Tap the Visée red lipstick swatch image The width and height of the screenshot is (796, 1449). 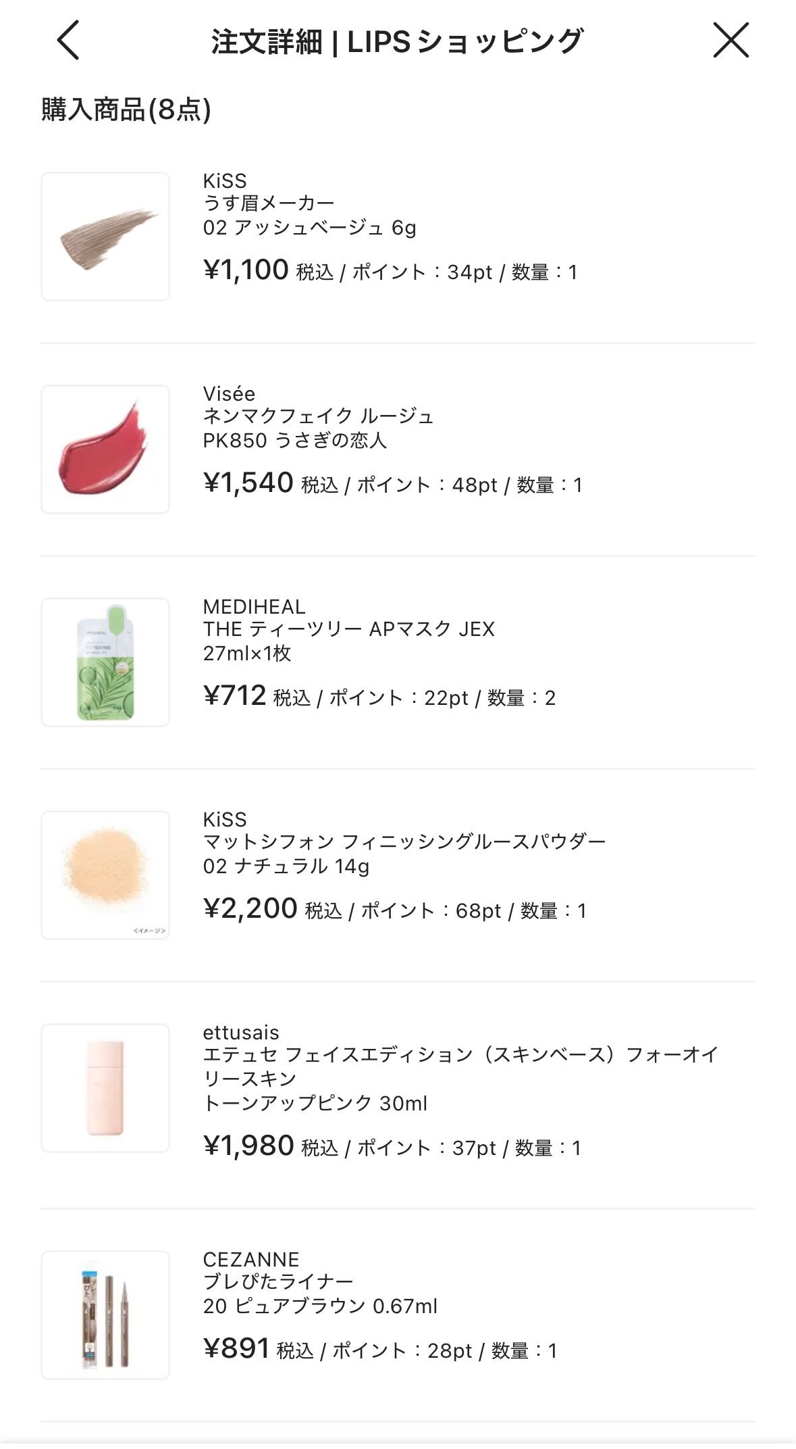105,449
